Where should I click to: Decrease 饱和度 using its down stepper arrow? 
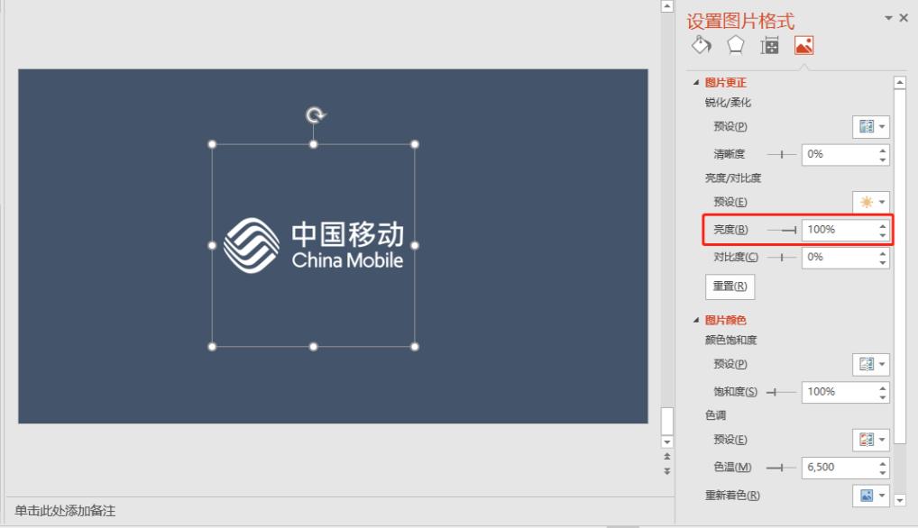[x=882, y=396]
